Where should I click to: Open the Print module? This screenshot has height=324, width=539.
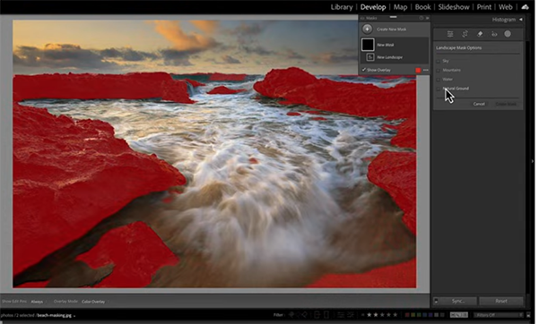484,7
